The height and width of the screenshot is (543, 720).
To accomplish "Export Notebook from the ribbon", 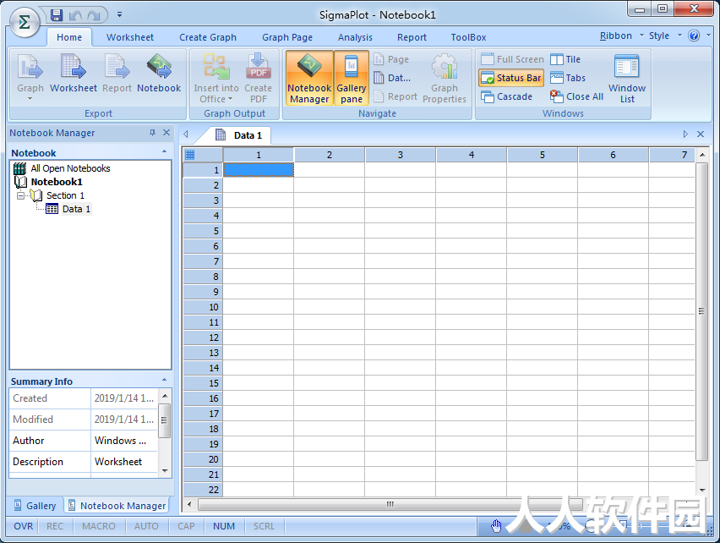I will point(159,74).
